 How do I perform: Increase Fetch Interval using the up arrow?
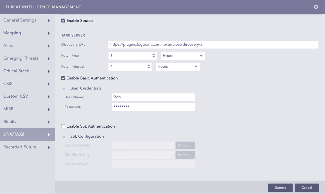(149, 65)
